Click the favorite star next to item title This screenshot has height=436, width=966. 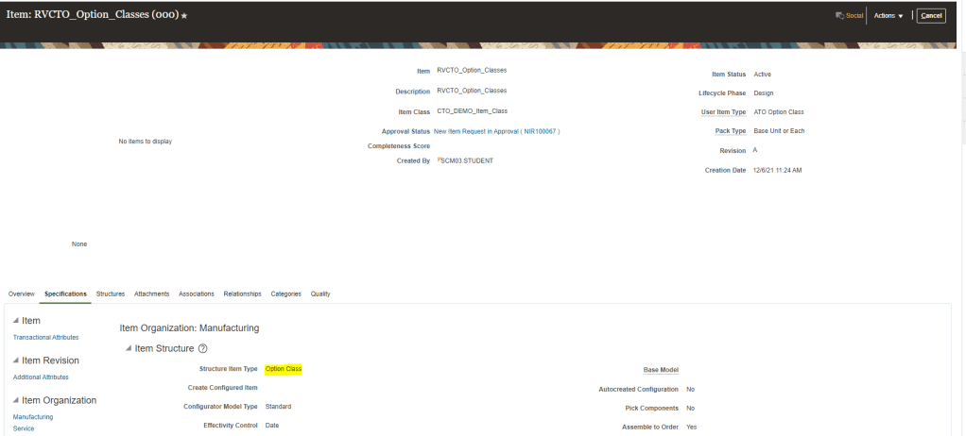(184, 16)
